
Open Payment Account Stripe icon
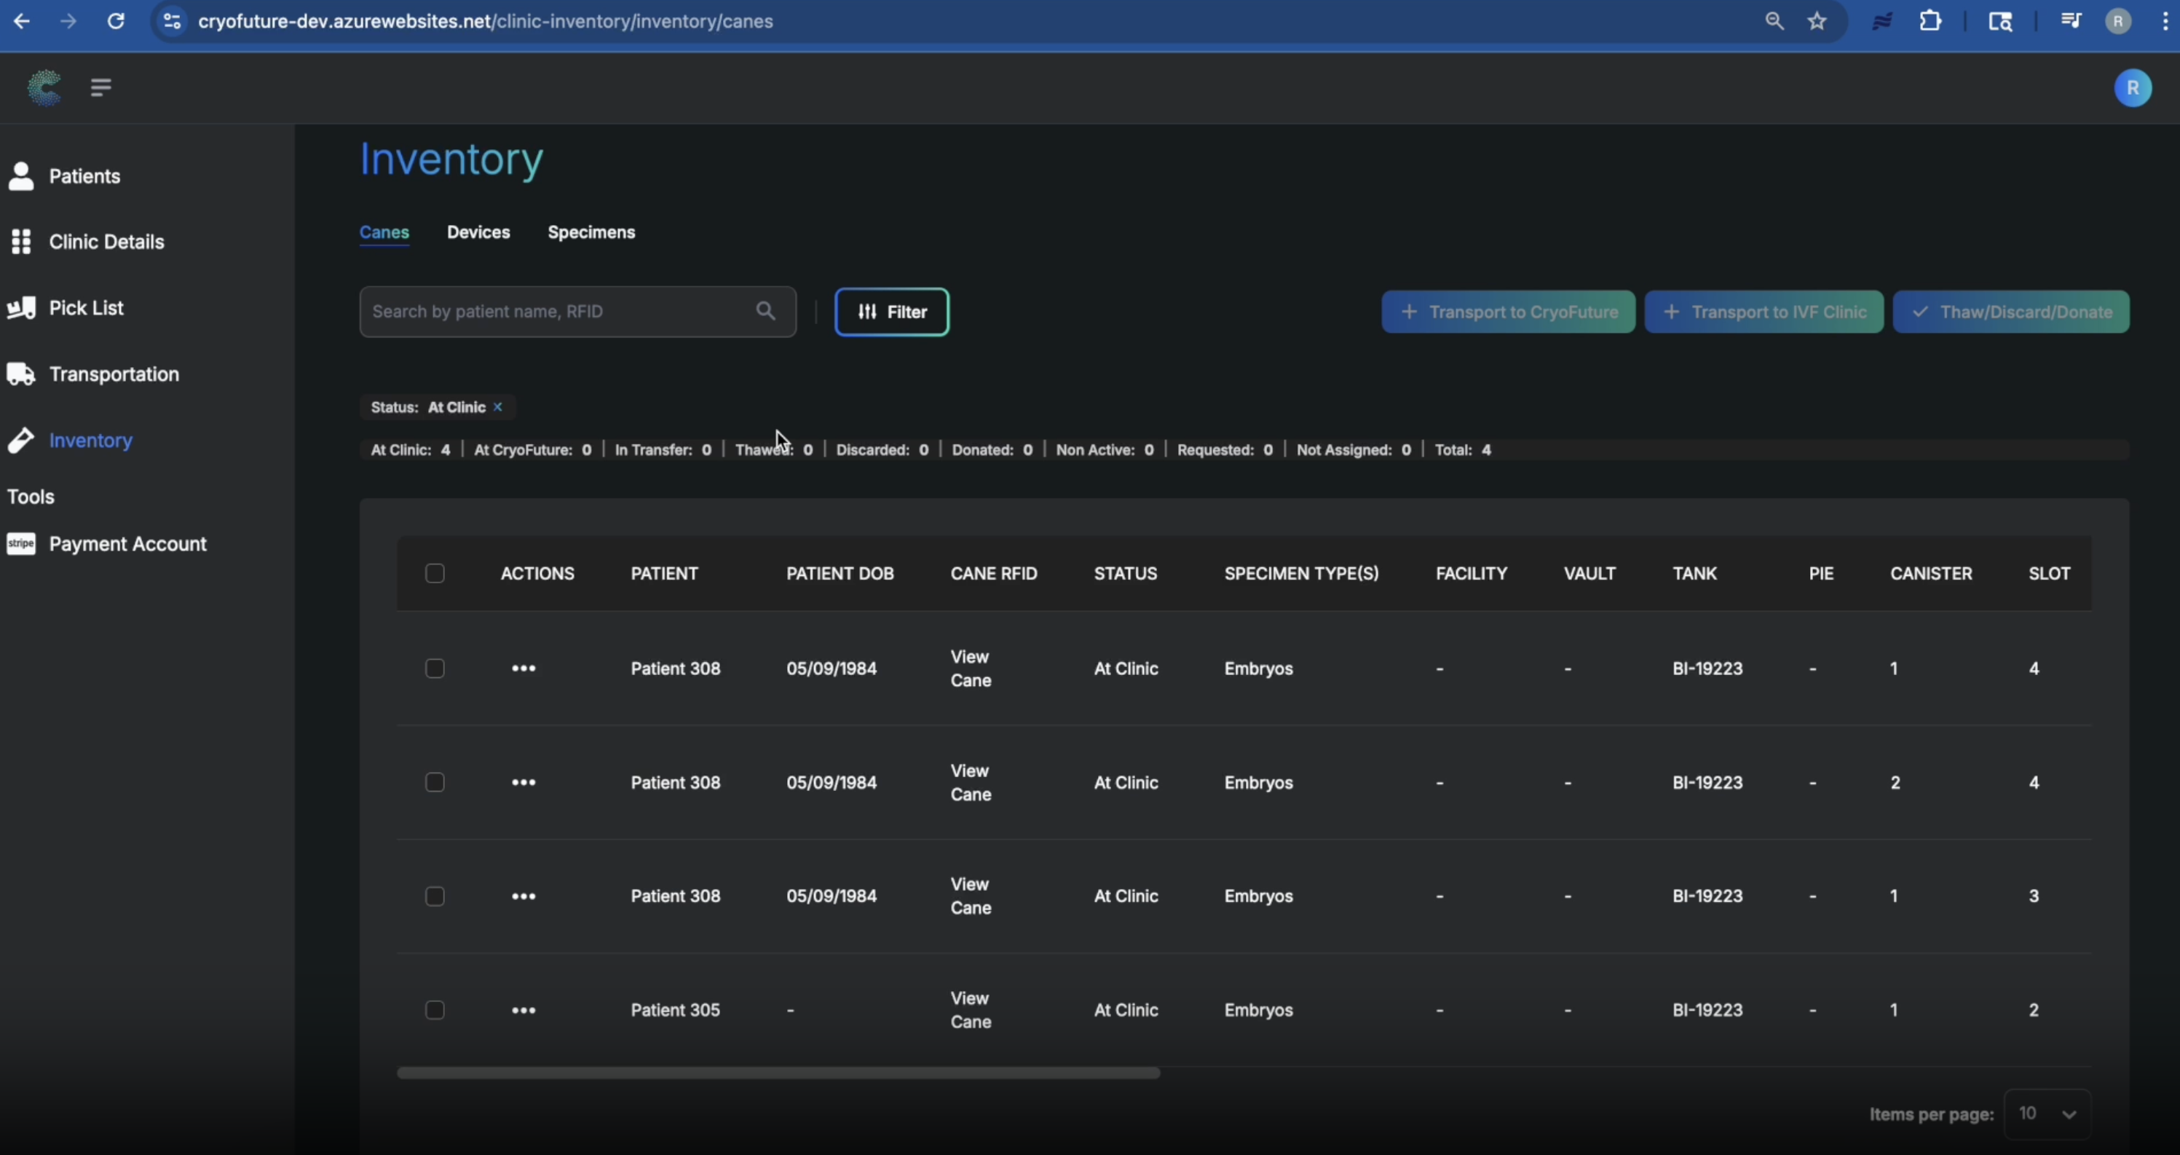(21, 543)
